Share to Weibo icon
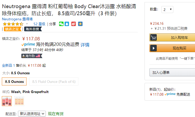Screen dimensions: 195x117 click(73, 24)
